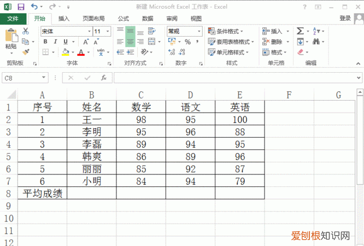
Task: Toggle middle vertical alignment
Action: tap(130, 31)
